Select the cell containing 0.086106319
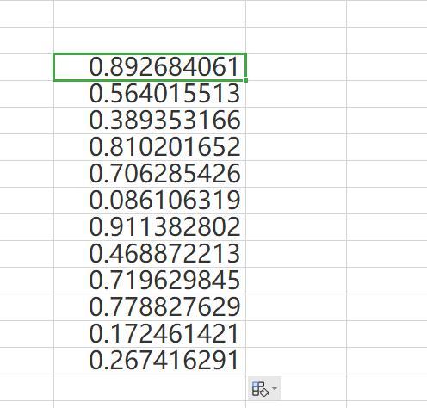This screenshot has width=427, height=408. [x=150, y=201]
